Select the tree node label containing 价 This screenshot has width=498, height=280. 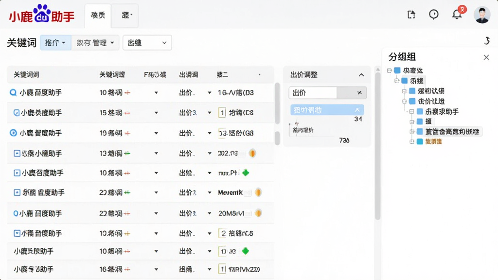click(x=431, y=101)
